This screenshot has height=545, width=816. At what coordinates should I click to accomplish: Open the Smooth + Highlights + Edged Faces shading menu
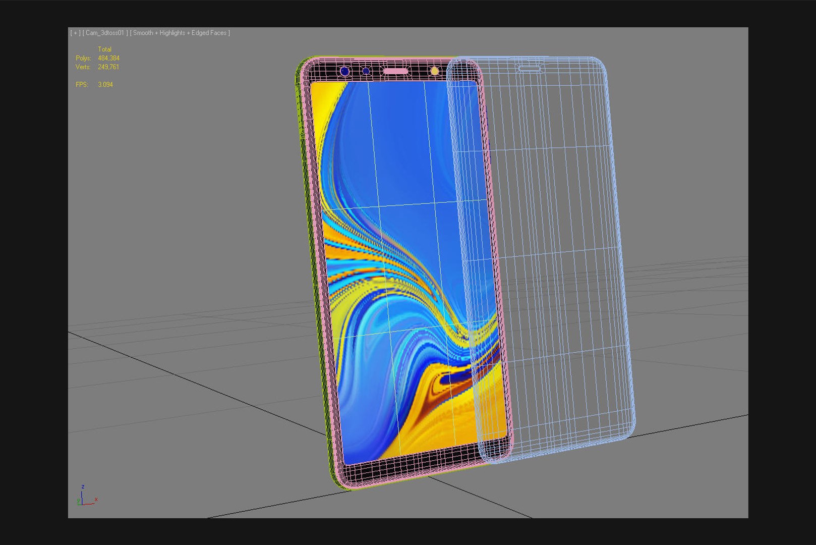[x=180, y=33]
